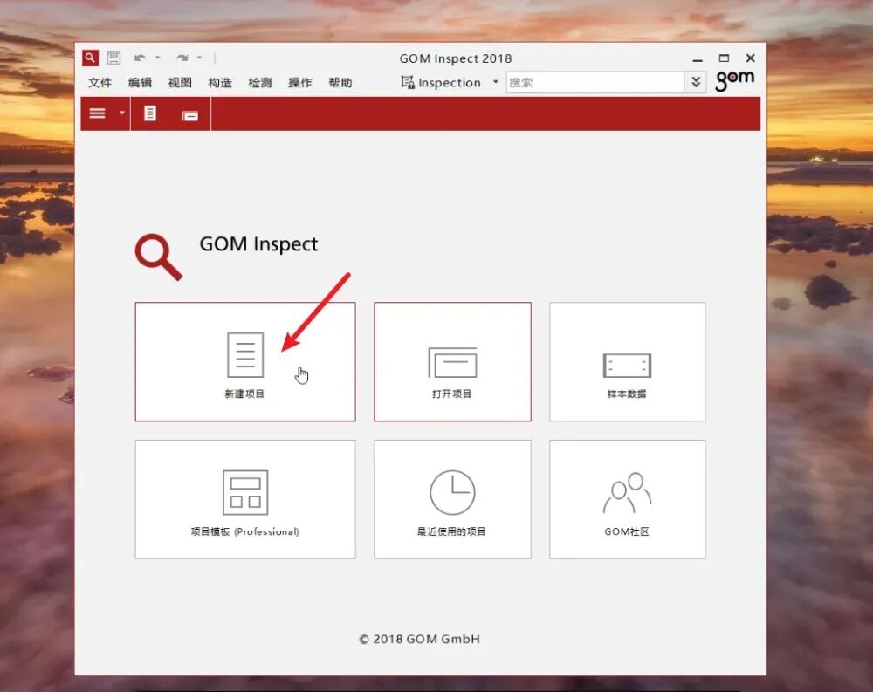Click the gom logo
Viewport: 873px width, 692px height.
[x=735, y=80]
